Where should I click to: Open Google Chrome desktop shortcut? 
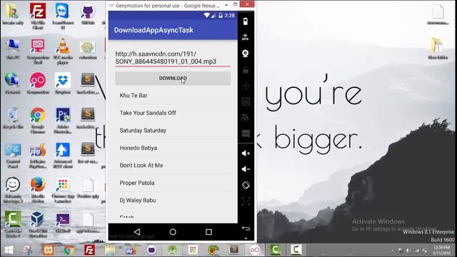(x=38, y=121)
